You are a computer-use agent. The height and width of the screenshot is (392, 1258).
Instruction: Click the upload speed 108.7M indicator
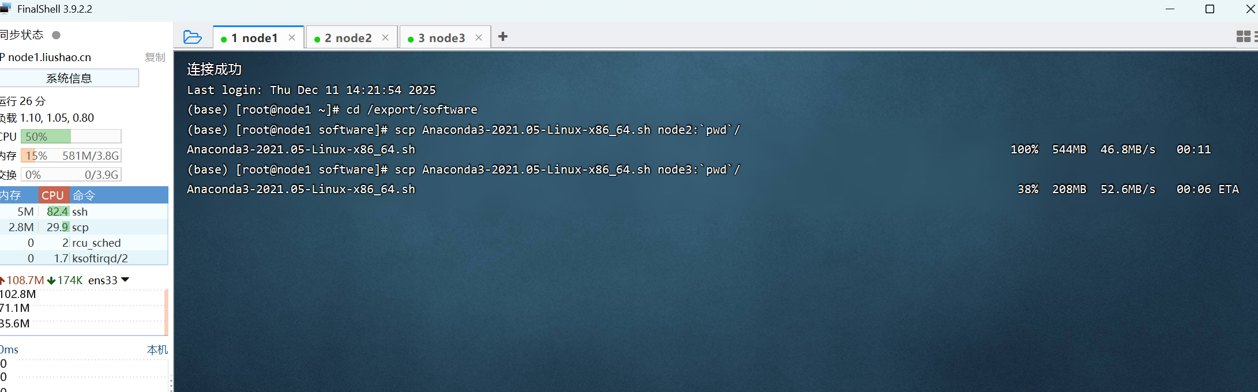coord(22,280)
